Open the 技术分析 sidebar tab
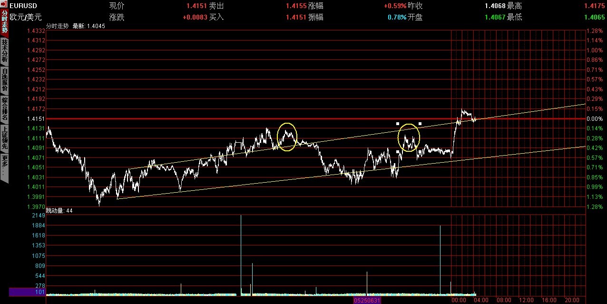The width and height of the screenshot is (607, 304). point(4,51)
